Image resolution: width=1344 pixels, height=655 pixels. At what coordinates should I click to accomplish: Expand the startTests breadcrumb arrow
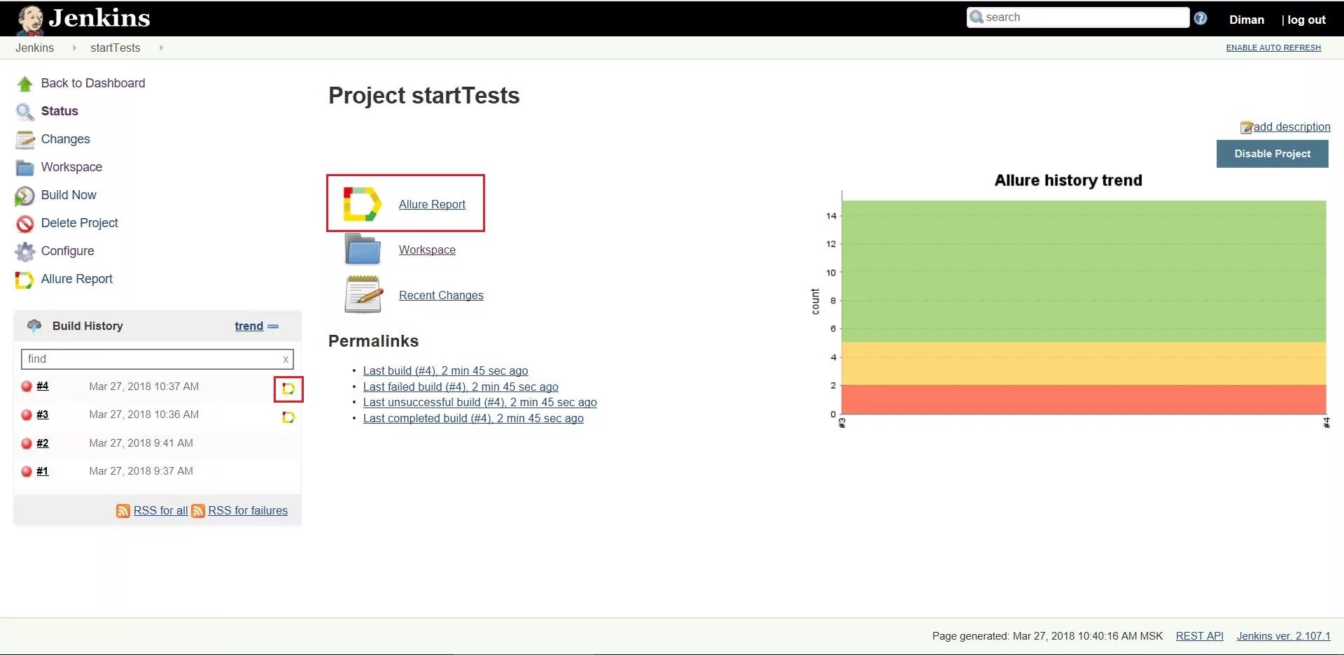click(162, 48)
